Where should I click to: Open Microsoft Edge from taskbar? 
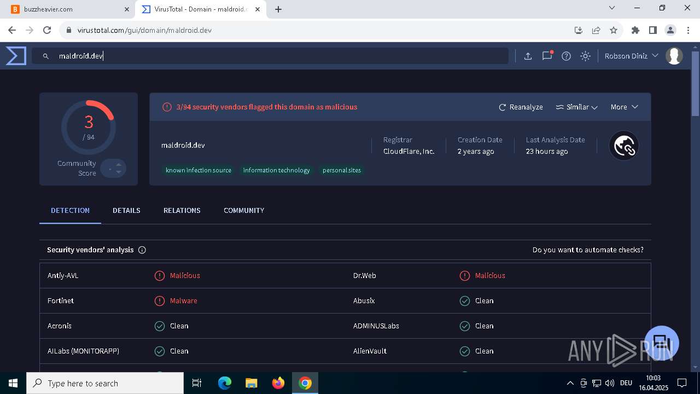tap(225, 383)
